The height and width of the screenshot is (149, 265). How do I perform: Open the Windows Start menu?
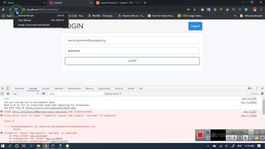point(3,146)
